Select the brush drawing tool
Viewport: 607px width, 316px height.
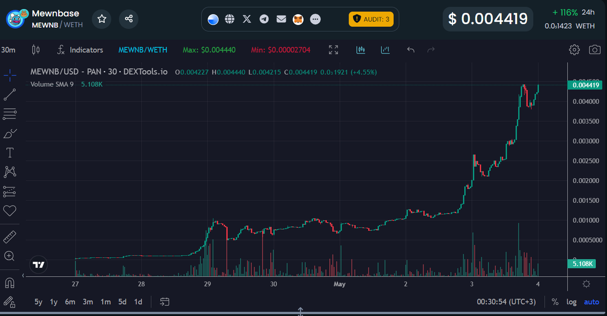pyautogui.click(x=10, y=133)
